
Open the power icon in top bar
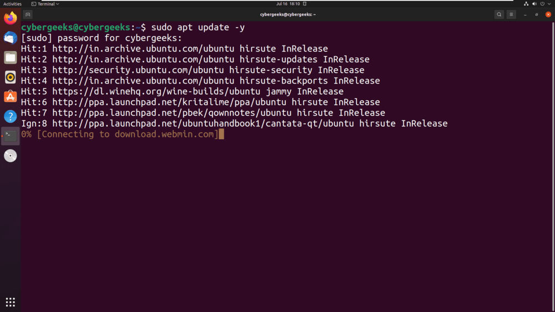pyautogui.click(x=542, y=4)
